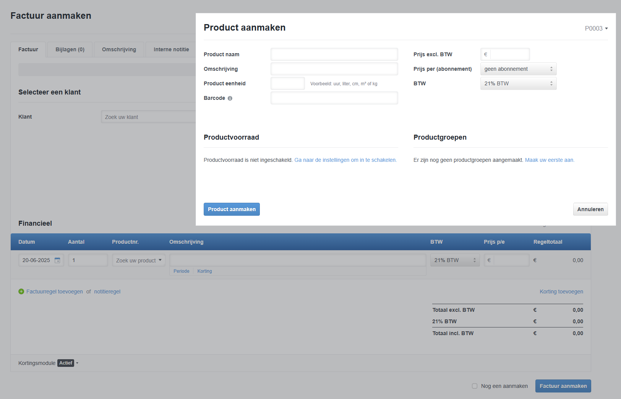Open the calendar icon in the Datum field
The image size is (621, 399).
click(58, 260)
